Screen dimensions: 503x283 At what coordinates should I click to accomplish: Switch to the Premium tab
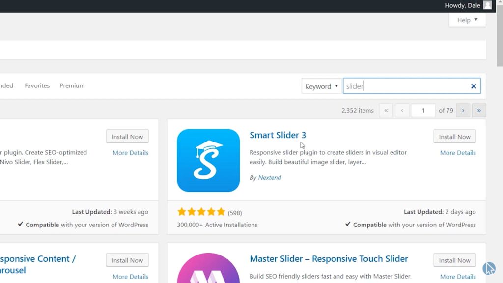(72, 85)
